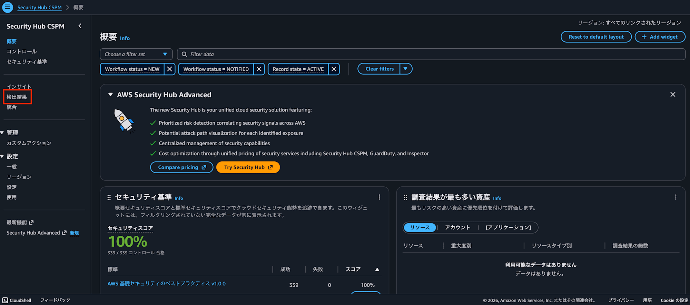690x305 pixels.
Task: Open 一般 settings in the sidebar
Action: [x=11, y=167]
